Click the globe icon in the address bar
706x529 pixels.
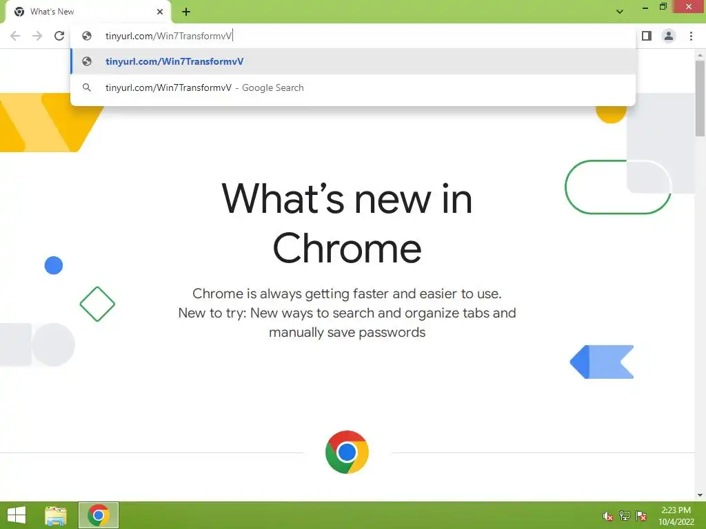click(87, 36)
